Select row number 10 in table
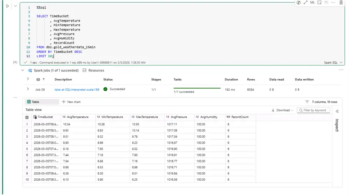 pyautogui.click(x=27, y=180)
